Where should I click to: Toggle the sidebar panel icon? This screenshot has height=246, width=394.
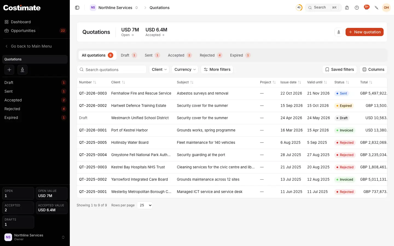coord(77,8)
